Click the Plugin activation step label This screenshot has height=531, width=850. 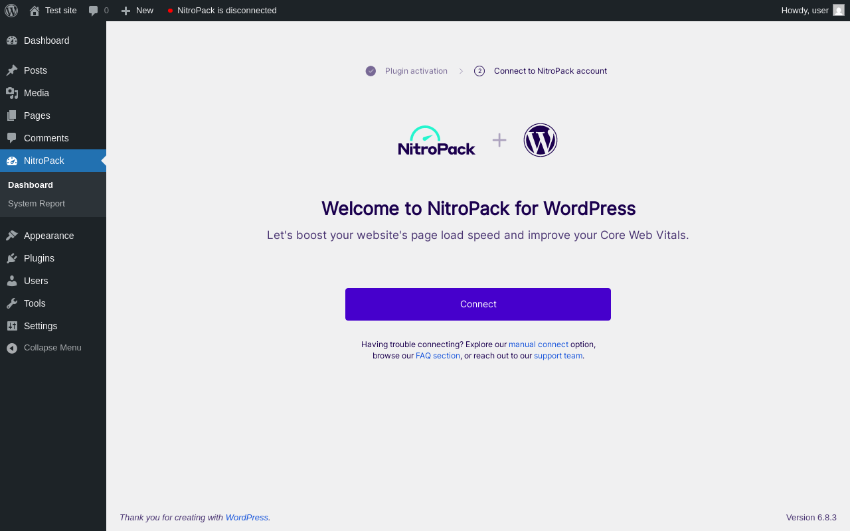pyautogui.click(x=416, y=71)
